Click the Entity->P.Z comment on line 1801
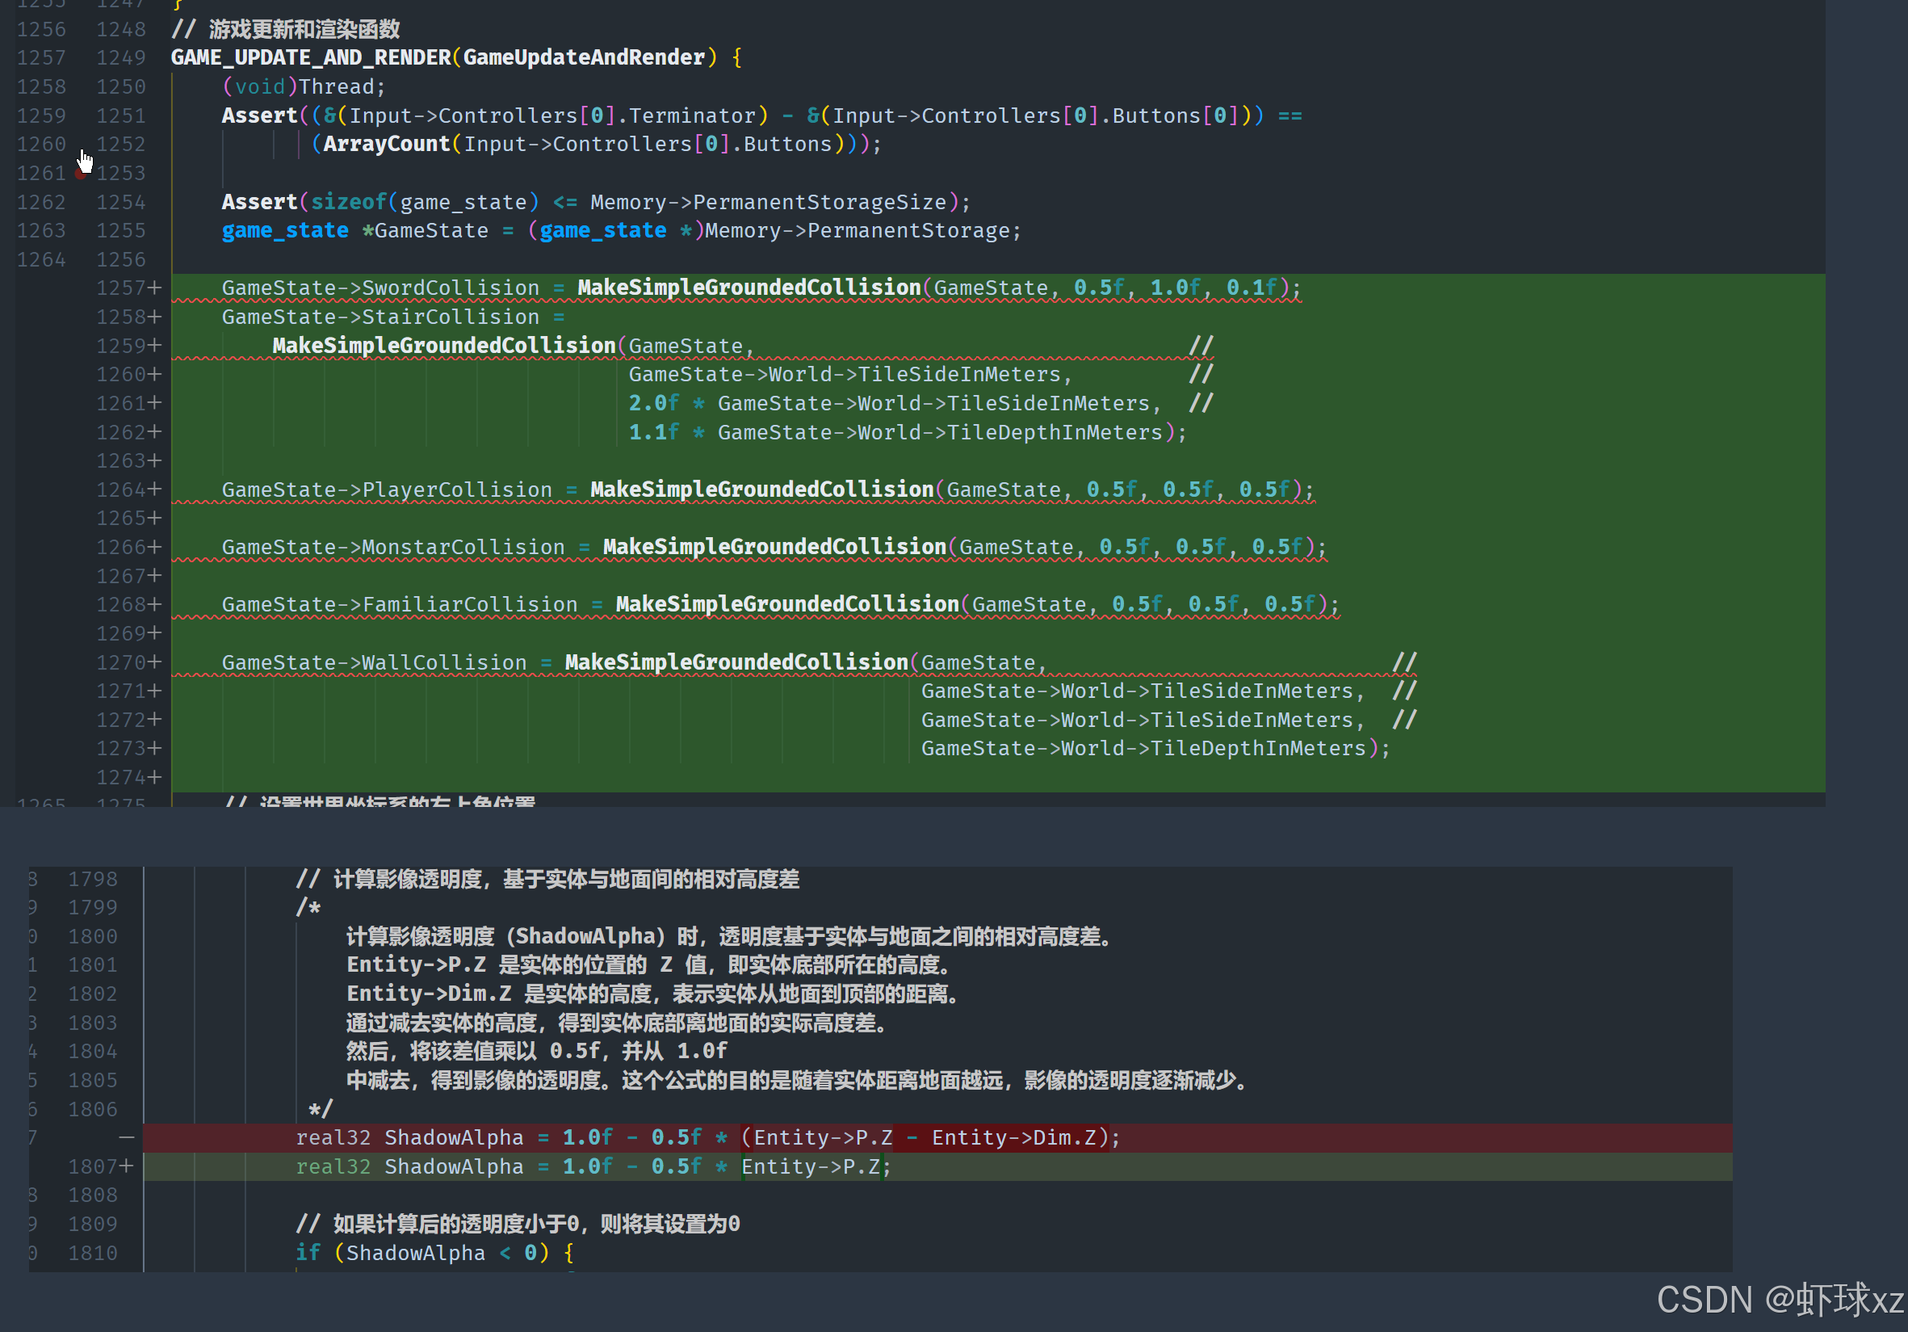The height and width of the screenshot is (1332, 1908). 648,964
